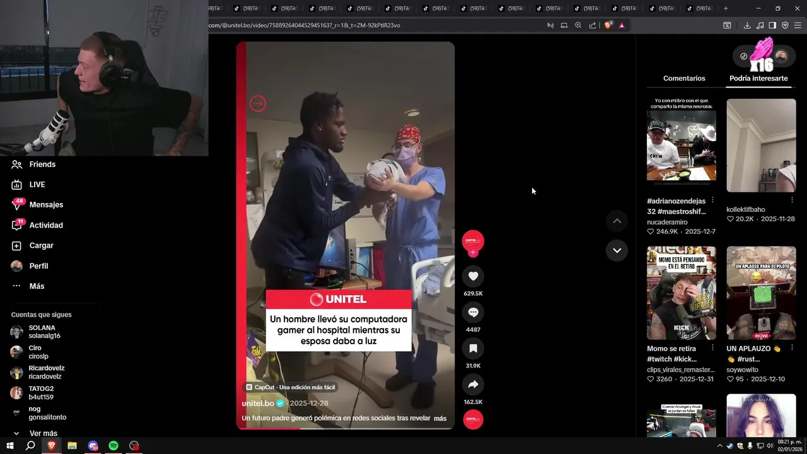Click the browser address bar URL
Image resolution: width=807 pixels, height=454 pixels.
click(305, 25)
